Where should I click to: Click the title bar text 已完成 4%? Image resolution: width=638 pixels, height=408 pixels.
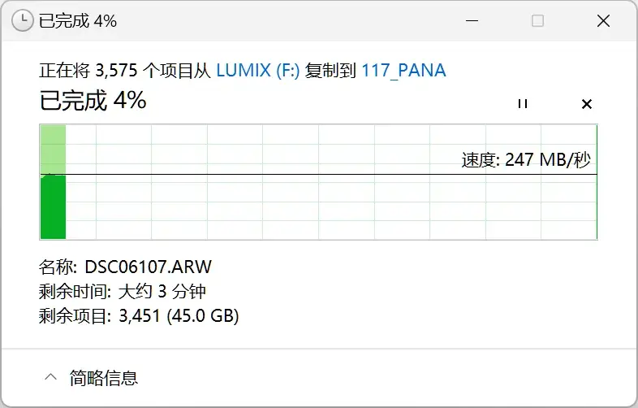click(x=78, y=21)
